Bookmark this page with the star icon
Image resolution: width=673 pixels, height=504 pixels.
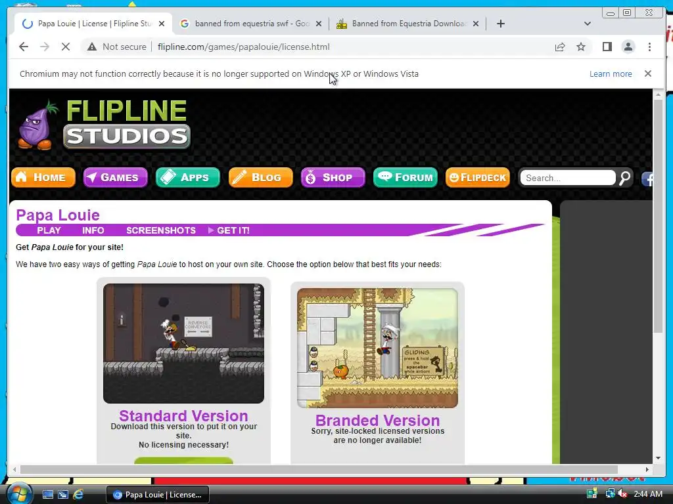tap(581, 47)
